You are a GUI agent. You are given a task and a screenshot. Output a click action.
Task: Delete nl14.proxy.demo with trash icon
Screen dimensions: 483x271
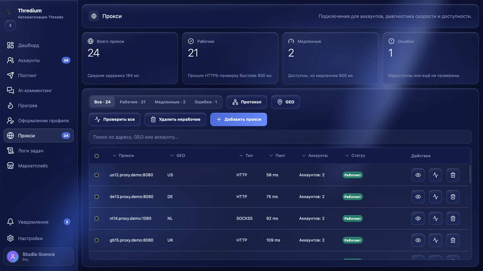tap(453, 218)
